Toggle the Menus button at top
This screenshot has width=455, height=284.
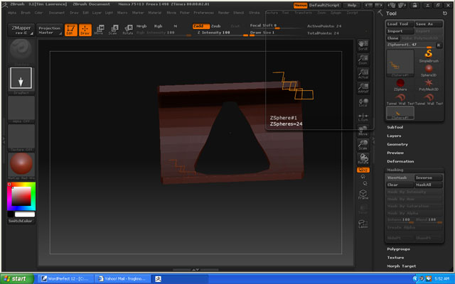(300, 5)
